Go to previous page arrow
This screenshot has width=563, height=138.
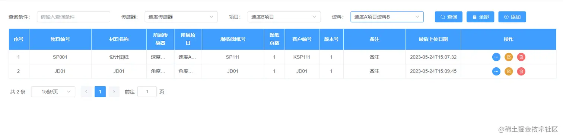point(86,92)
